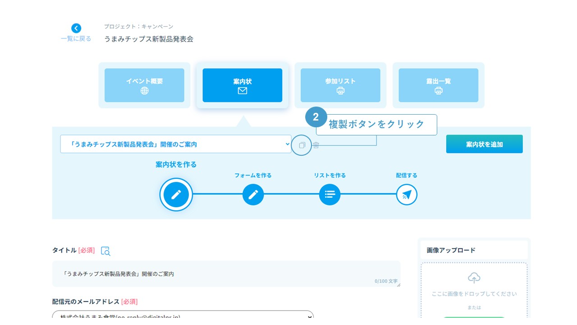The height and width of the screenshot is (325, 577).
Task: Click the back arrow circle icon
Action: click(76, 28)
